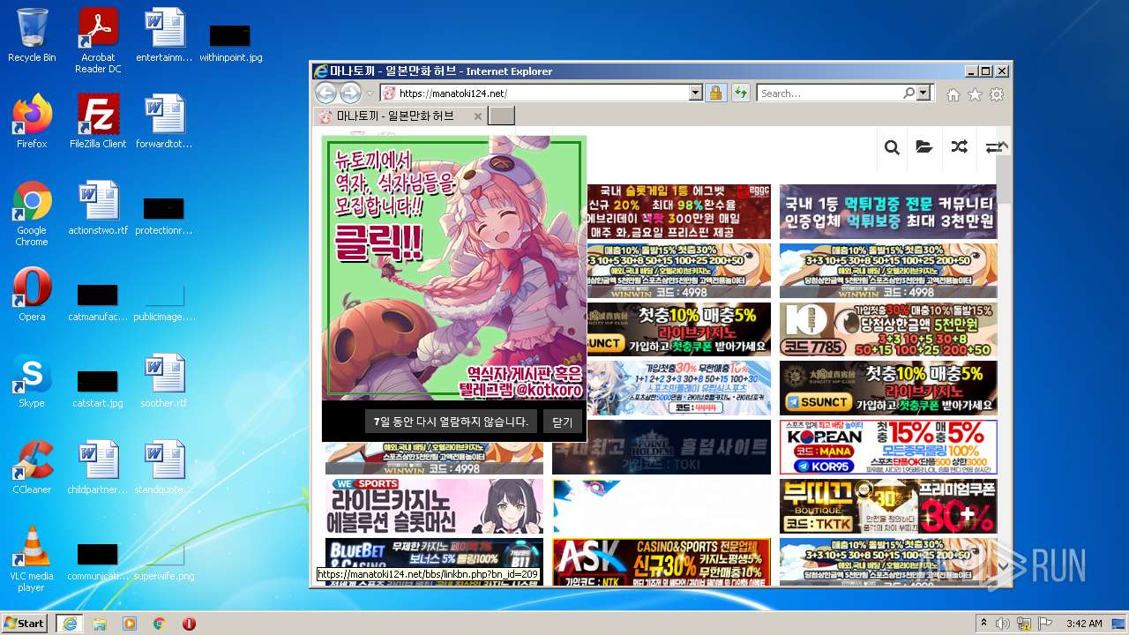Open childpartner... Word document
1129x635 pixels.
98,467
